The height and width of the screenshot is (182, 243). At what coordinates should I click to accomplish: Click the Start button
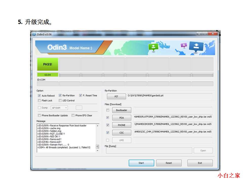click(141, 163)
